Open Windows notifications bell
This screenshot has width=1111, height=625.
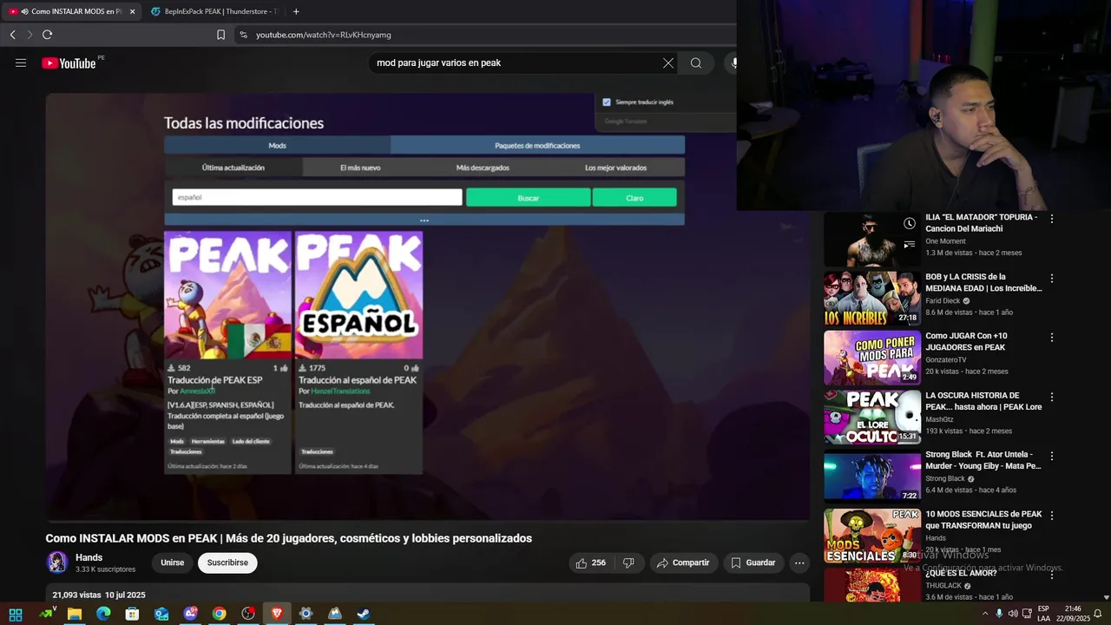[1097, 614]
